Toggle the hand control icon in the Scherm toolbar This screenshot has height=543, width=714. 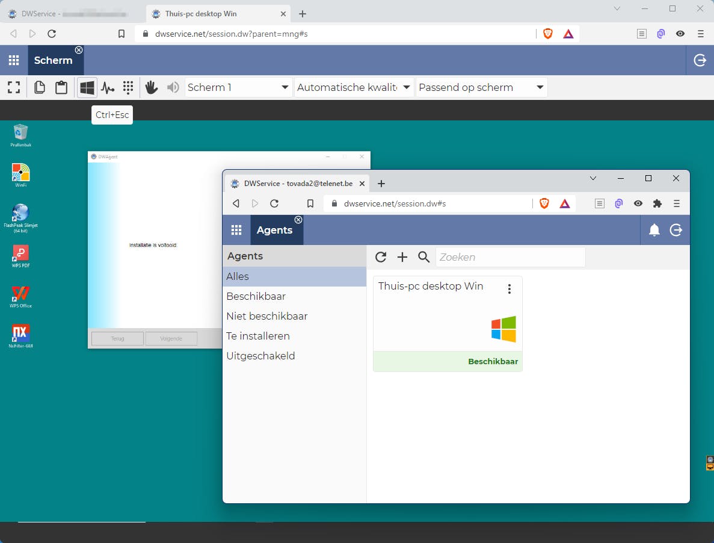pos(151,87)
